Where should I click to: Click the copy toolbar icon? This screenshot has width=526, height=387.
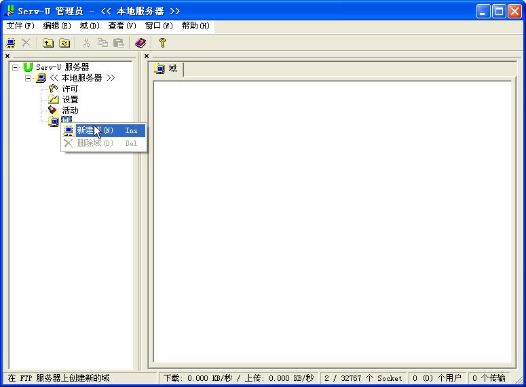point(102,43)
